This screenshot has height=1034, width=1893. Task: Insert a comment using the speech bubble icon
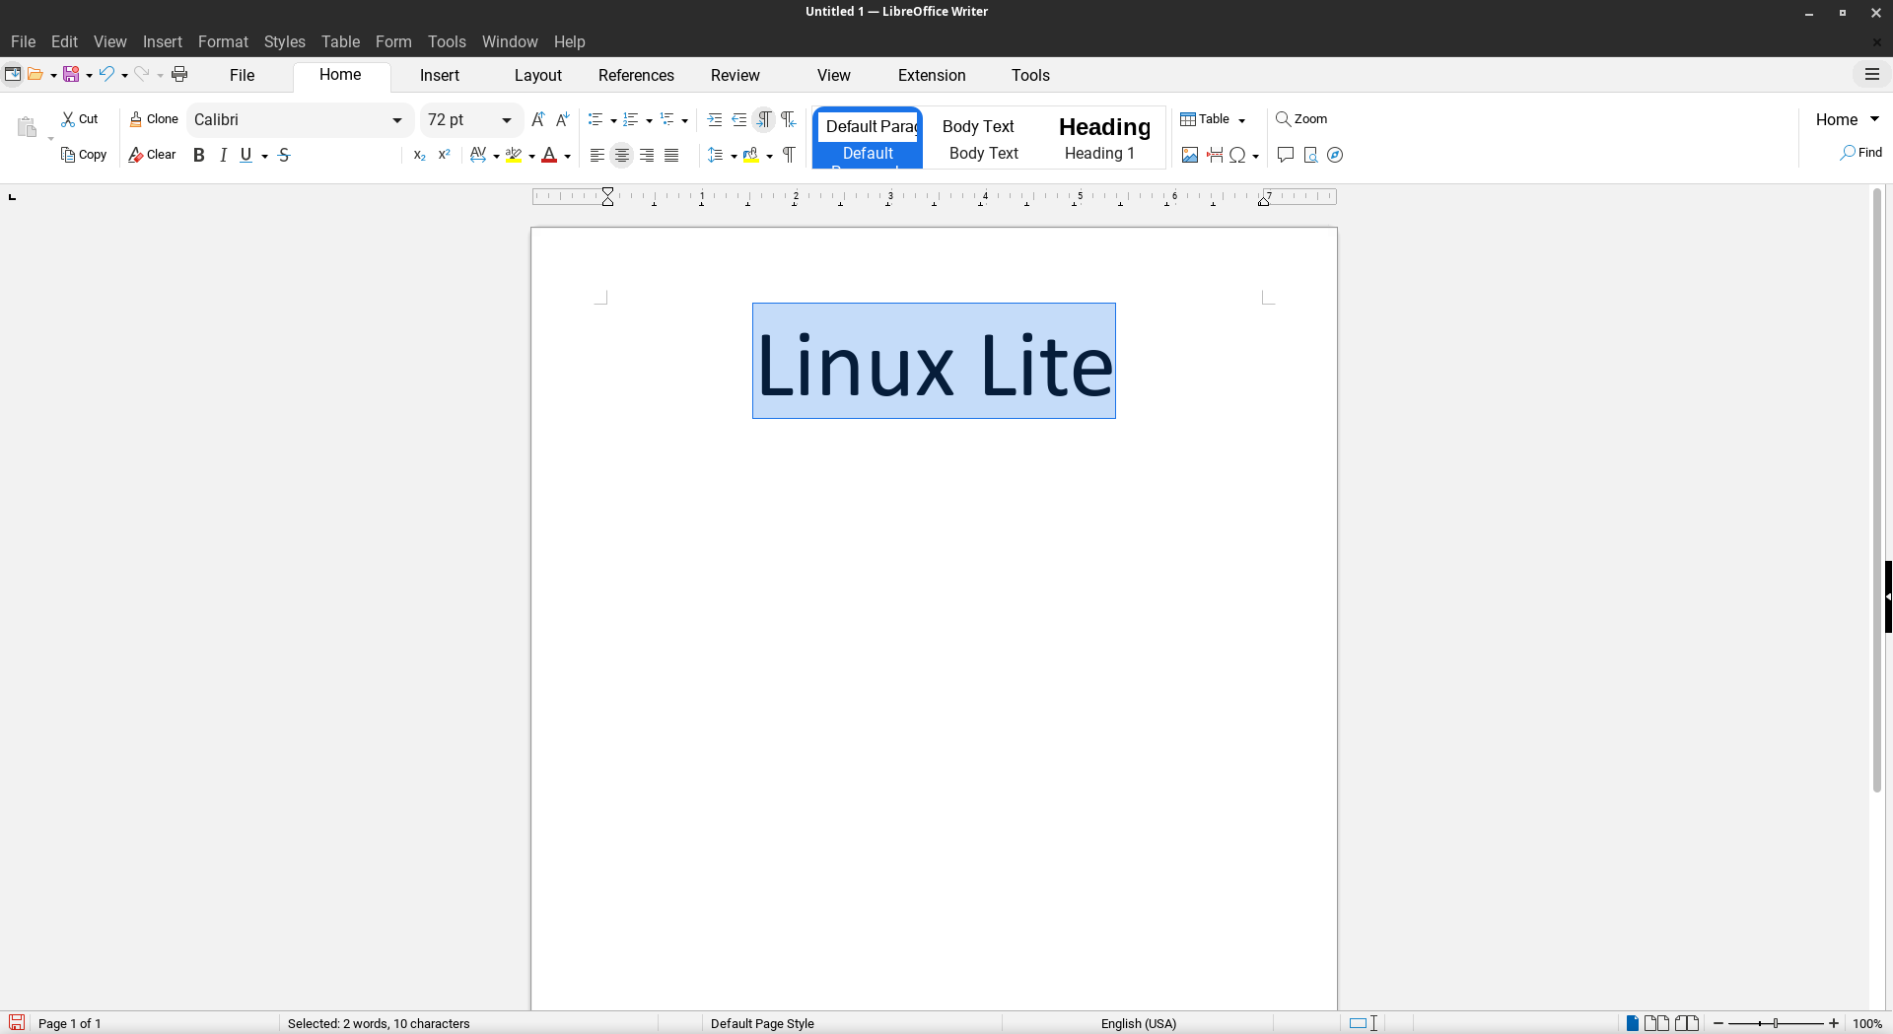tap(1285, 155)
